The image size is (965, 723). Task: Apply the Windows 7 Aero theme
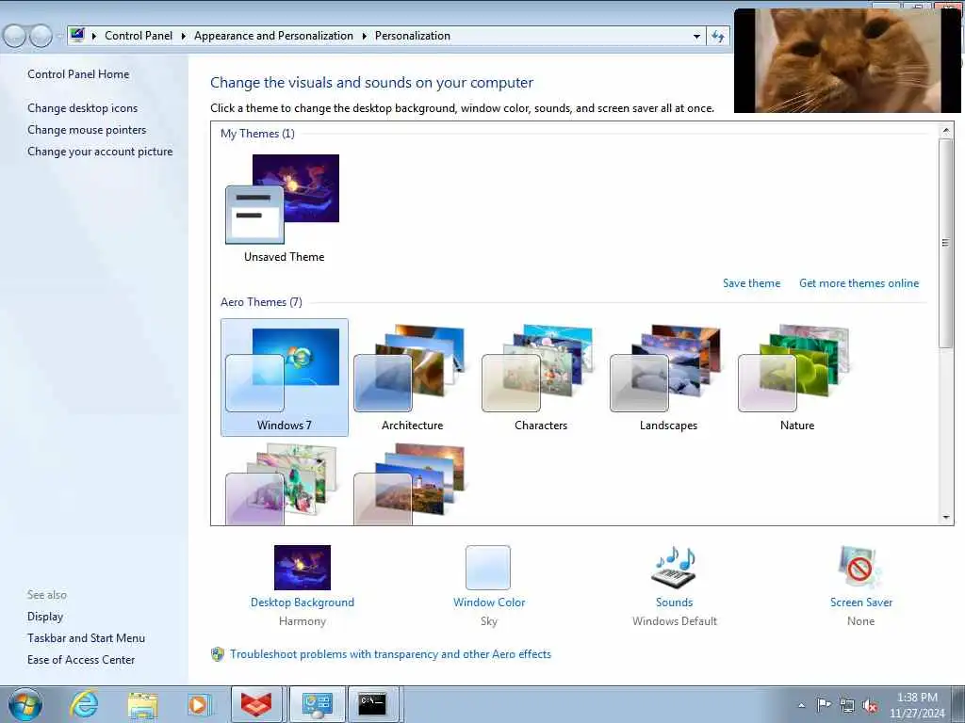tap(285, 377)
